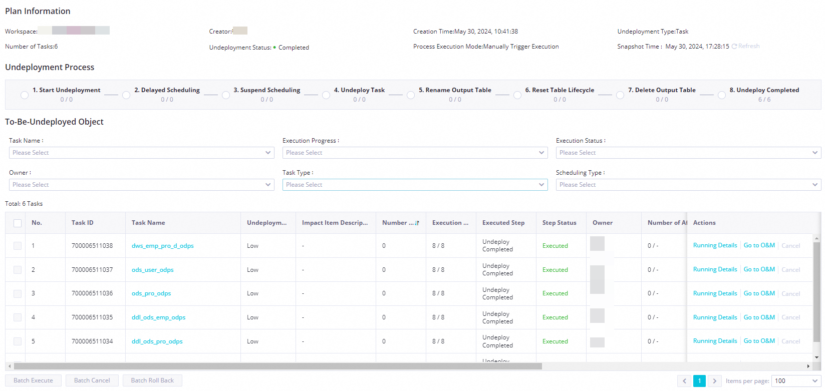Screen dimensions: 825x391
Task: Click the Batch Execute button
Action: pos(33,380)
